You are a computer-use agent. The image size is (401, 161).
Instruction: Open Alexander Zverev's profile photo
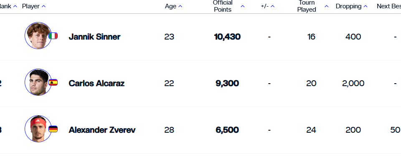pos(38,129)
